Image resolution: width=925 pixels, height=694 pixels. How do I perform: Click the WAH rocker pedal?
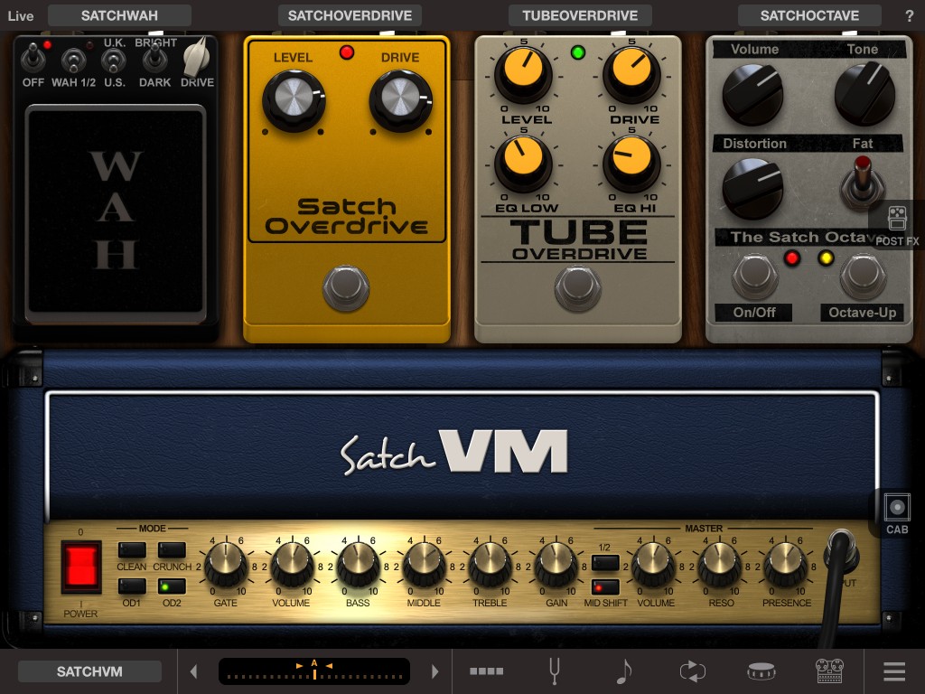point(116,213)
